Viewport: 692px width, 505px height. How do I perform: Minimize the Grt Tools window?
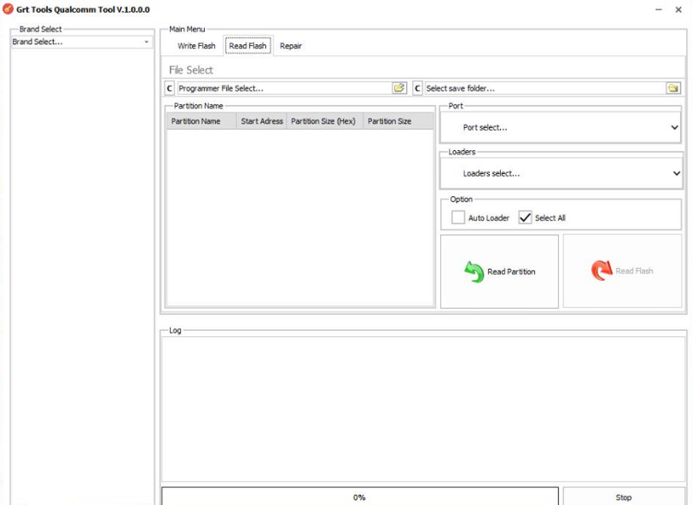(659, 9)
